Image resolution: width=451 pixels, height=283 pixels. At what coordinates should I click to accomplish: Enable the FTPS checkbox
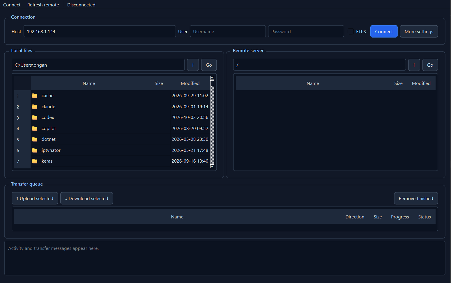point(351,31)
